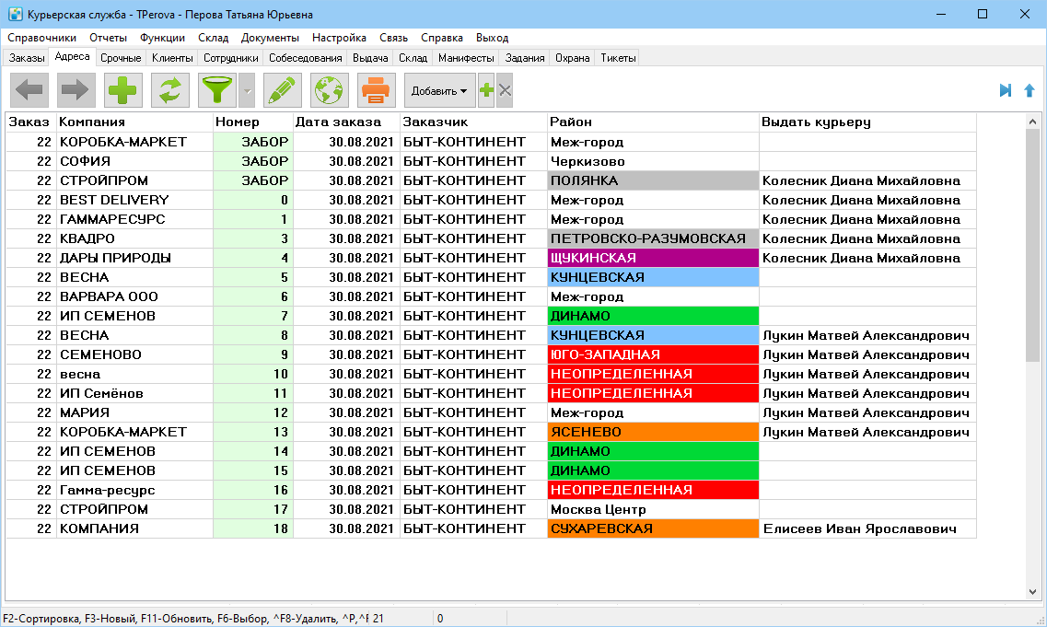Open the Документы menu
Image resolution: width=1047 pixels, height=627 pixels.
click(x=270, y=38)
